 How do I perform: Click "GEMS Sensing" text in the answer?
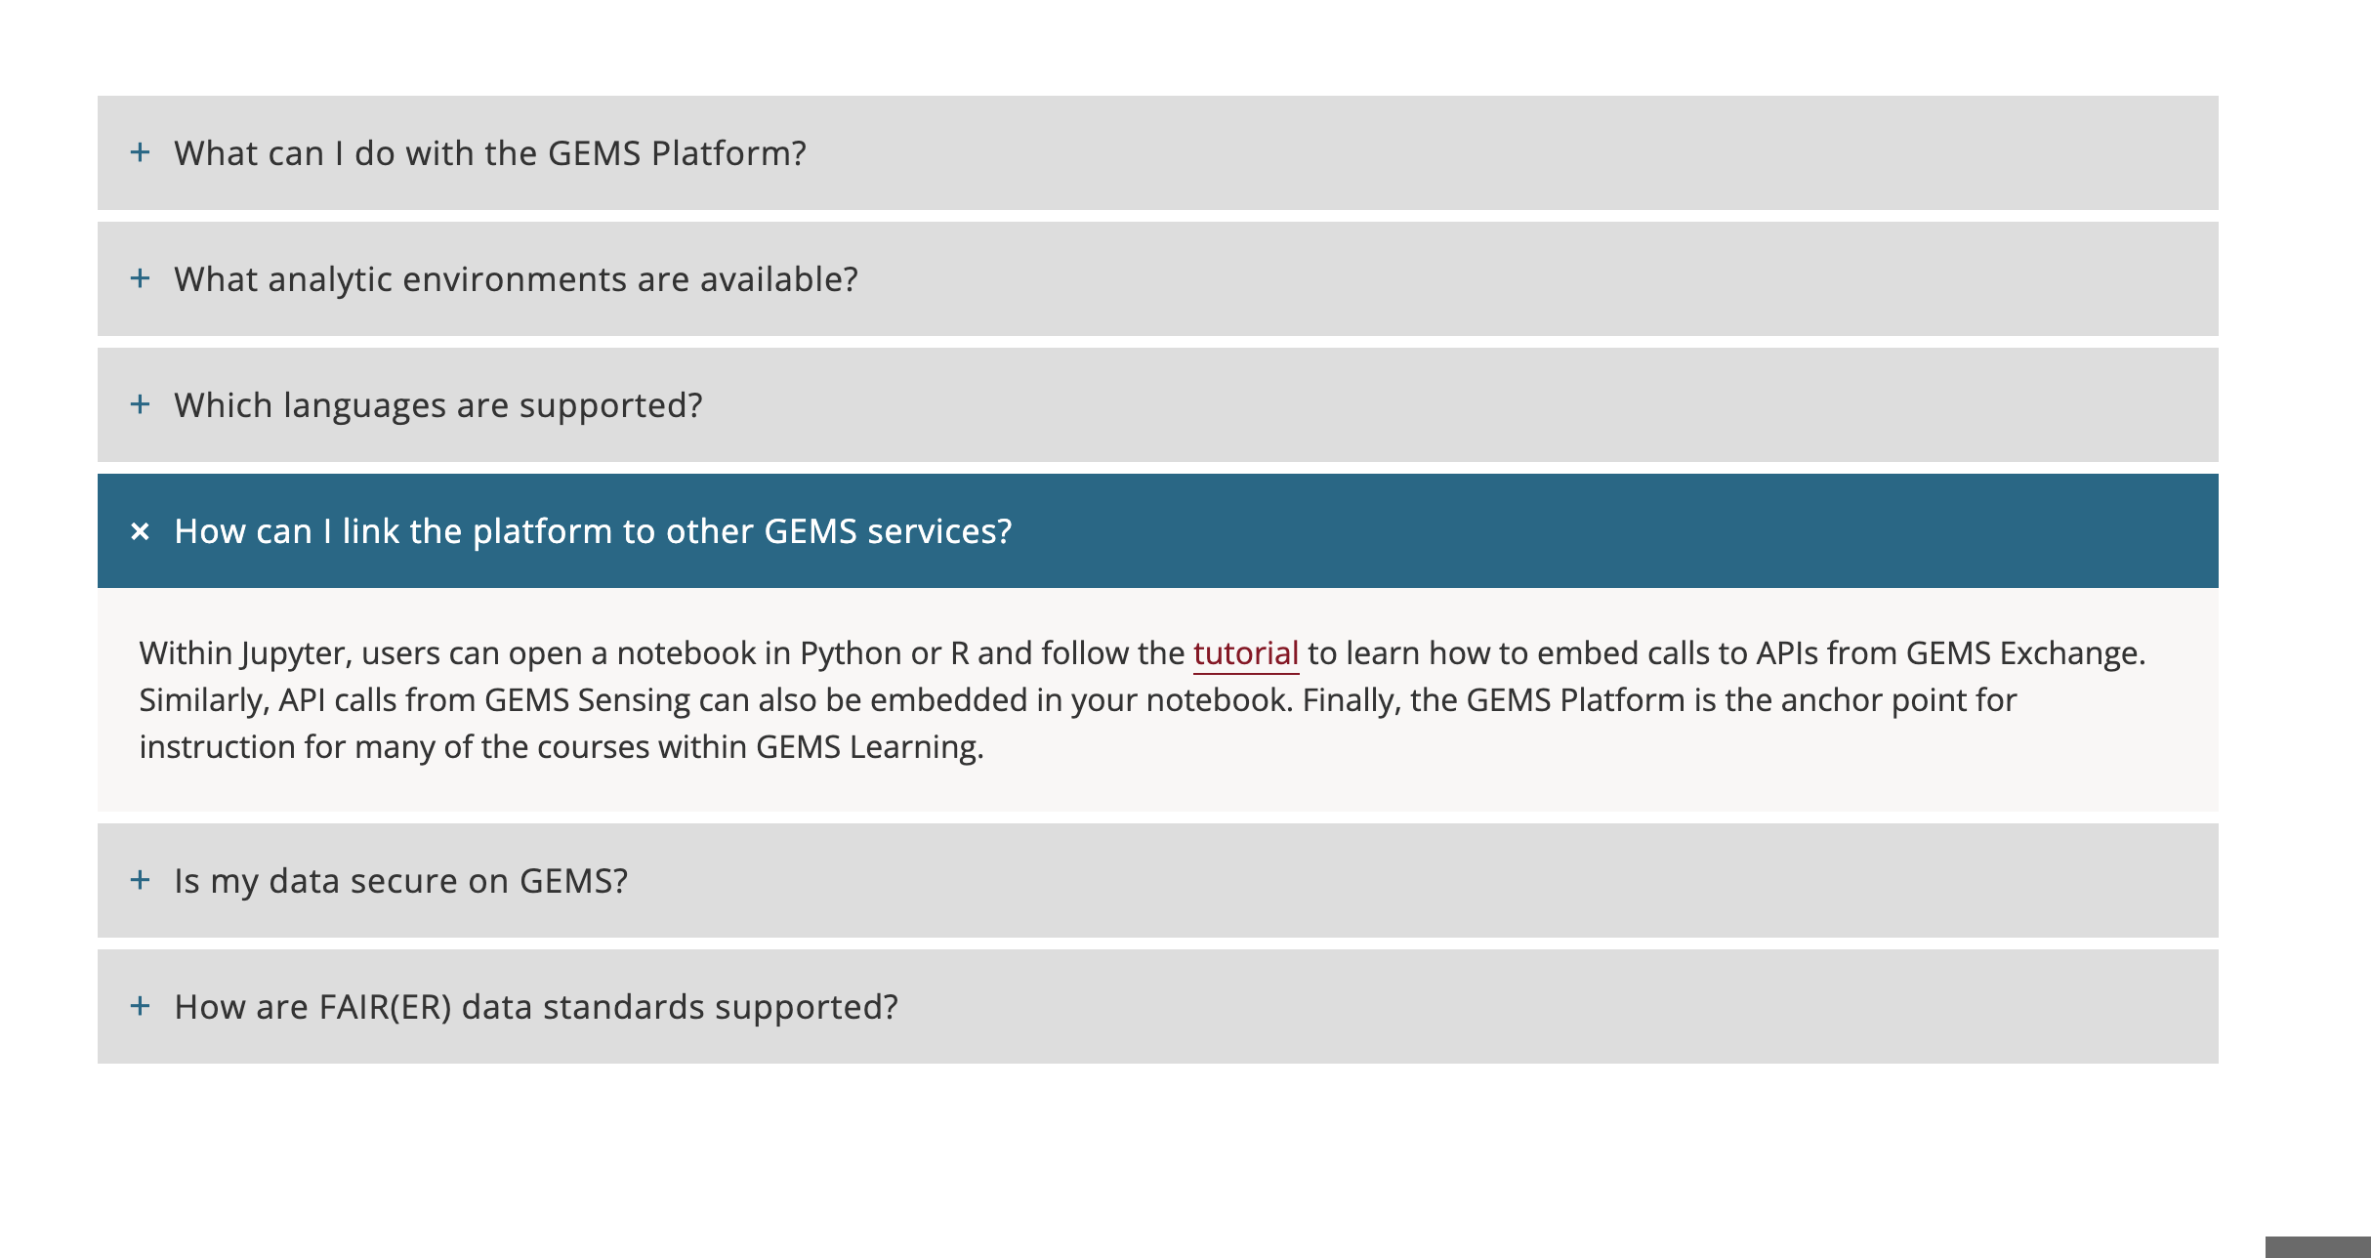click(x=587, y=700)
